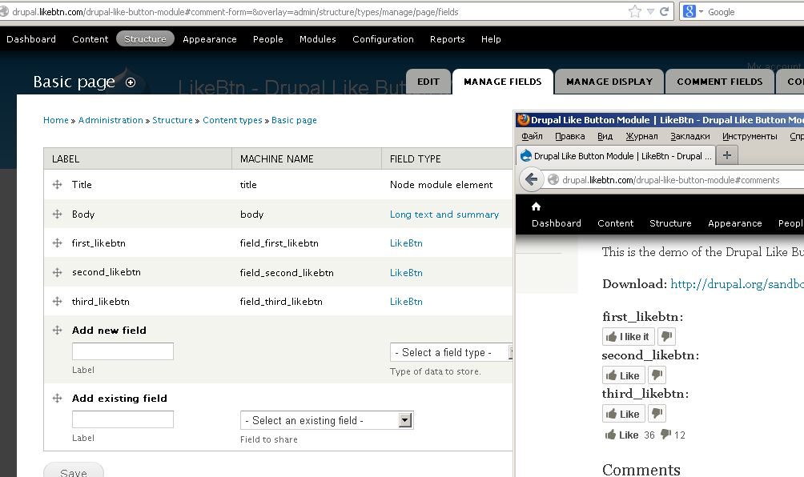Open Configuration in admin toolbar
Viewport: 804px width, 477px height.
click(x=383, y=39)
